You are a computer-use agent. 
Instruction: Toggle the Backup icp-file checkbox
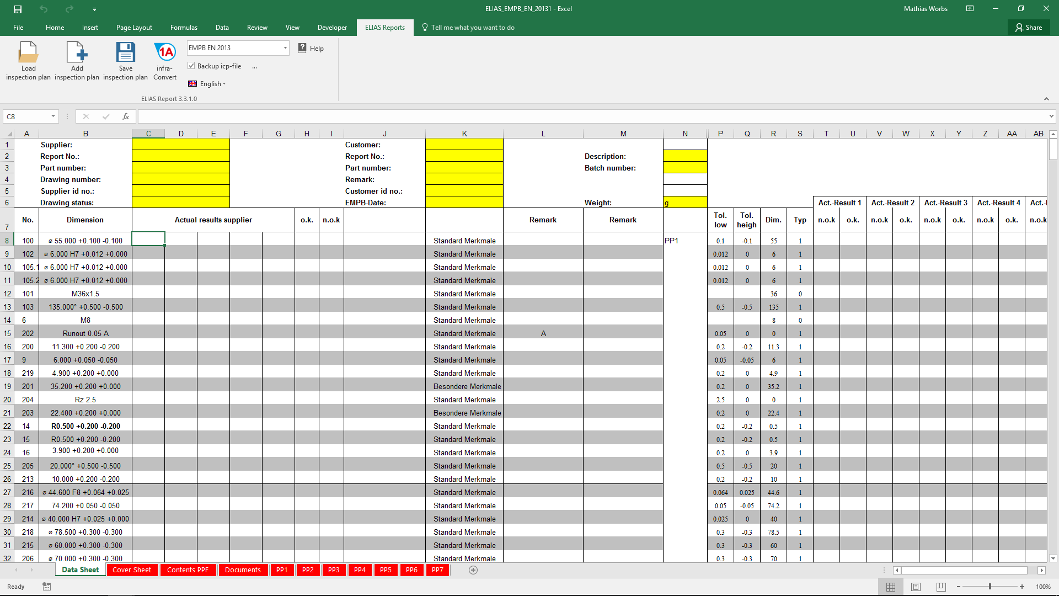tap(191, 66)
